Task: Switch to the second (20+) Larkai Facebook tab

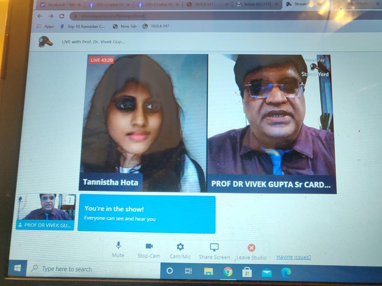Action: [158, 4]
